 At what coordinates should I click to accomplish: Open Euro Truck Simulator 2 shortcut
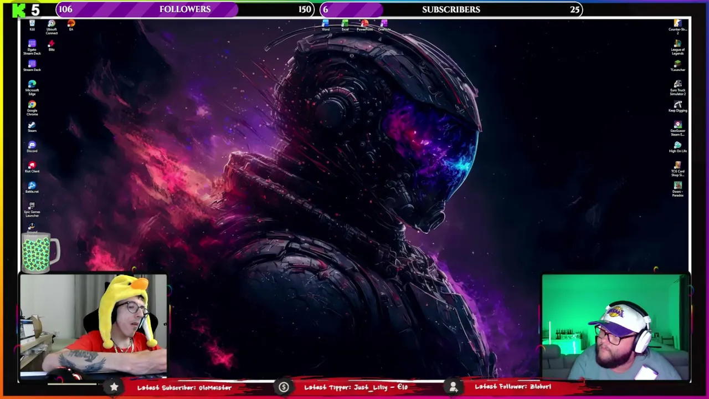coord(677,88)
